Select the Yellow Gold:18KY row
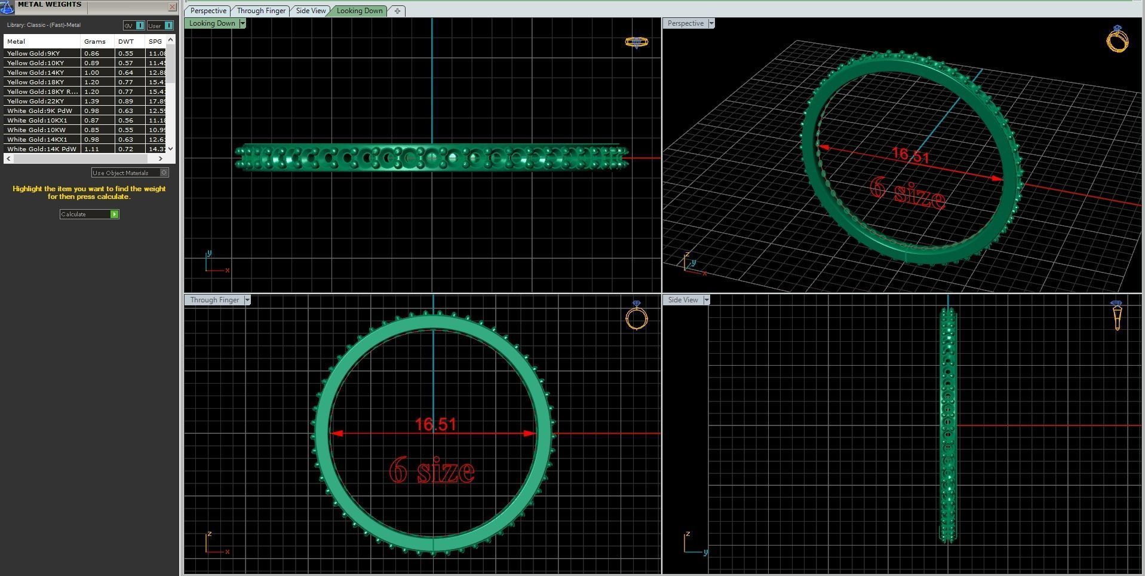 pyautogui.click(x=85, y=82)
